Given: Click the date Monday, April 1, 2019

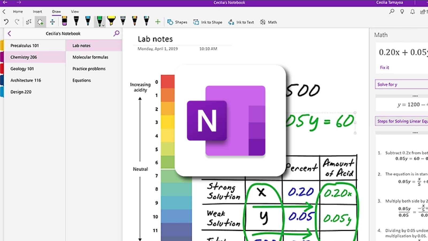Looking at the screenshot, I should click(158, 49).
